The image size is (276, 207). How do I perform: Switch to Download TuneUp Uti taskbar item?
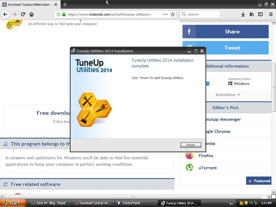93,203
